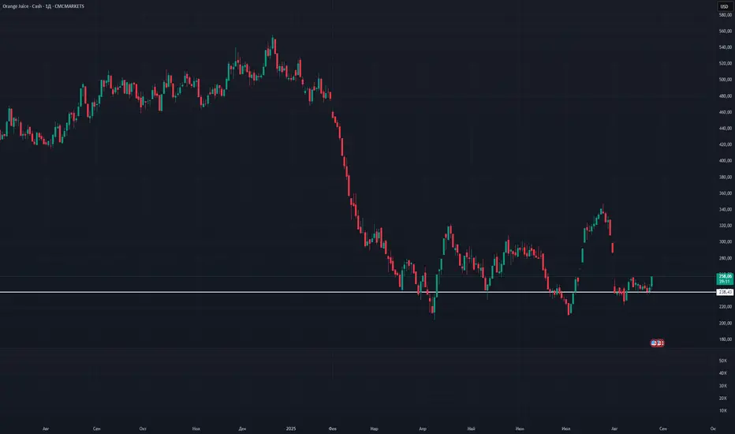
Task: Click the Май label on time axis
Action: 471,428
